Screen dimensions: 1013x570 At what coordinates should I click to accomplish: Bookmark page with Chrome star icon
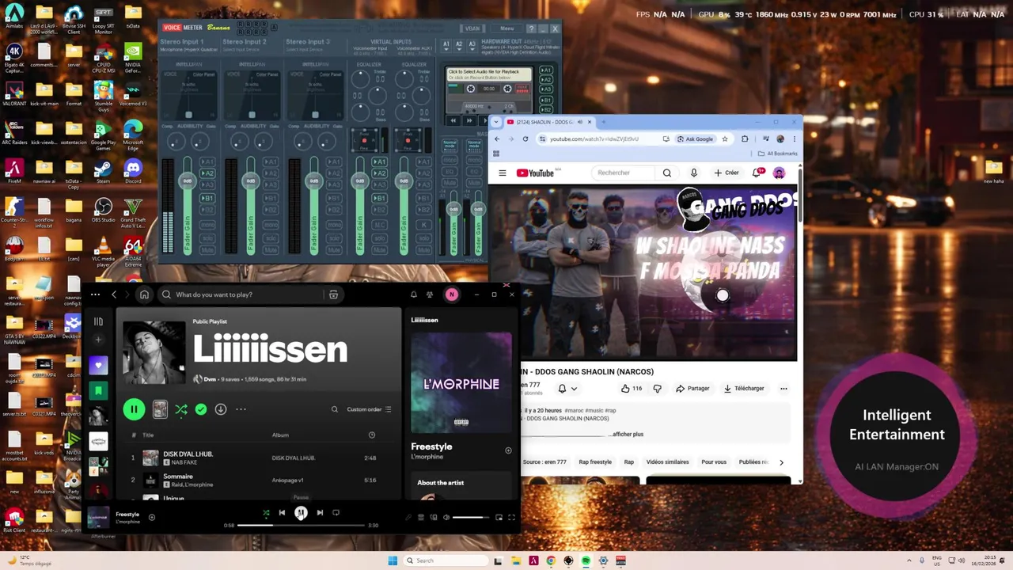coord(724,139)
